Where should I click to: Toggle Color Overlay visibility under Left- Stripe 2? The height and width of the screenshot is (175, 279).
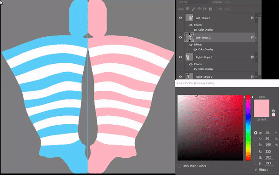tap(195, 49)
